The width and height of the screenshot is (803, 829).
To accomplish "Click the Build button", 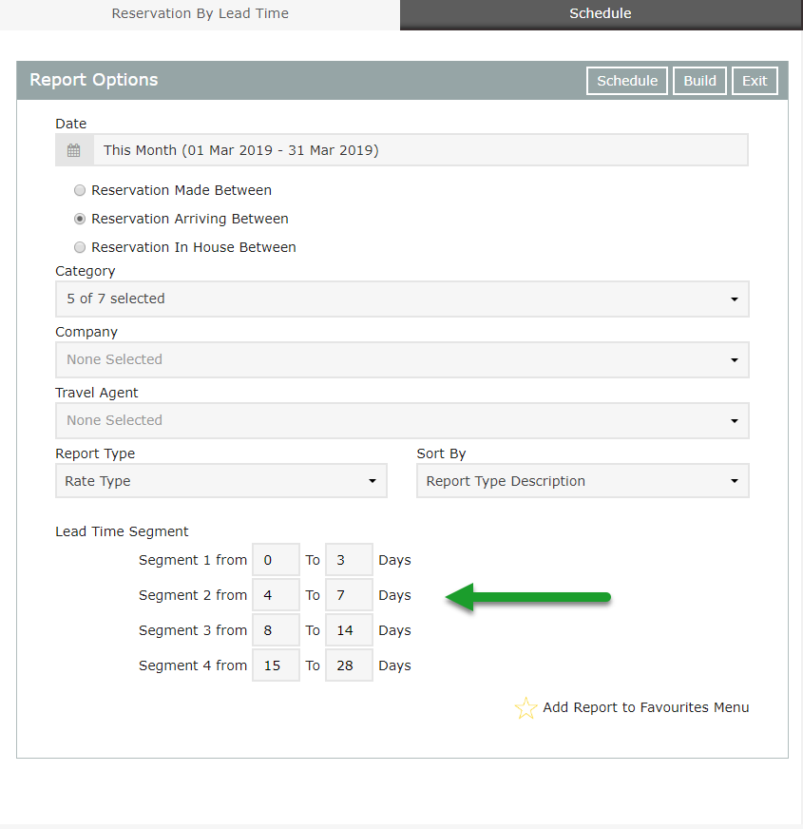I will pos(700,81).
